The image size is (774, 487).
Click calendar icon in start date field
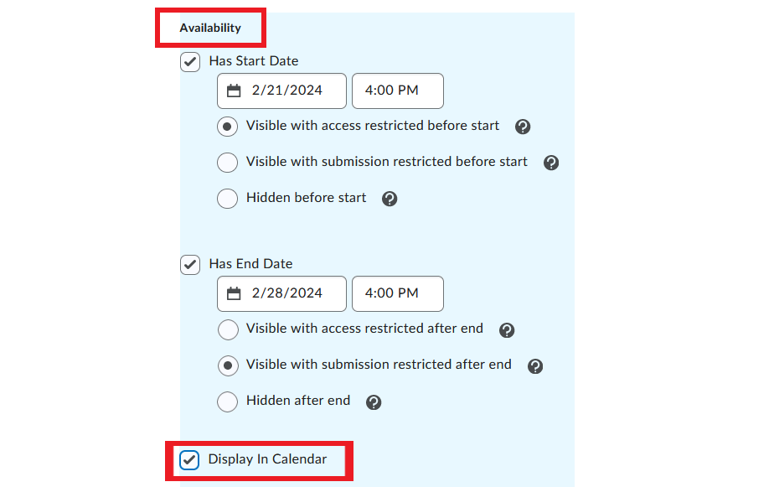[234, 91]
